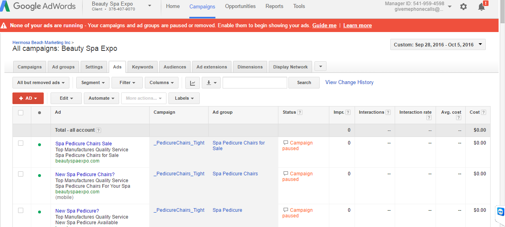Open the settings gear icon
The image size is (505, 227).
(x=463, y=7)
